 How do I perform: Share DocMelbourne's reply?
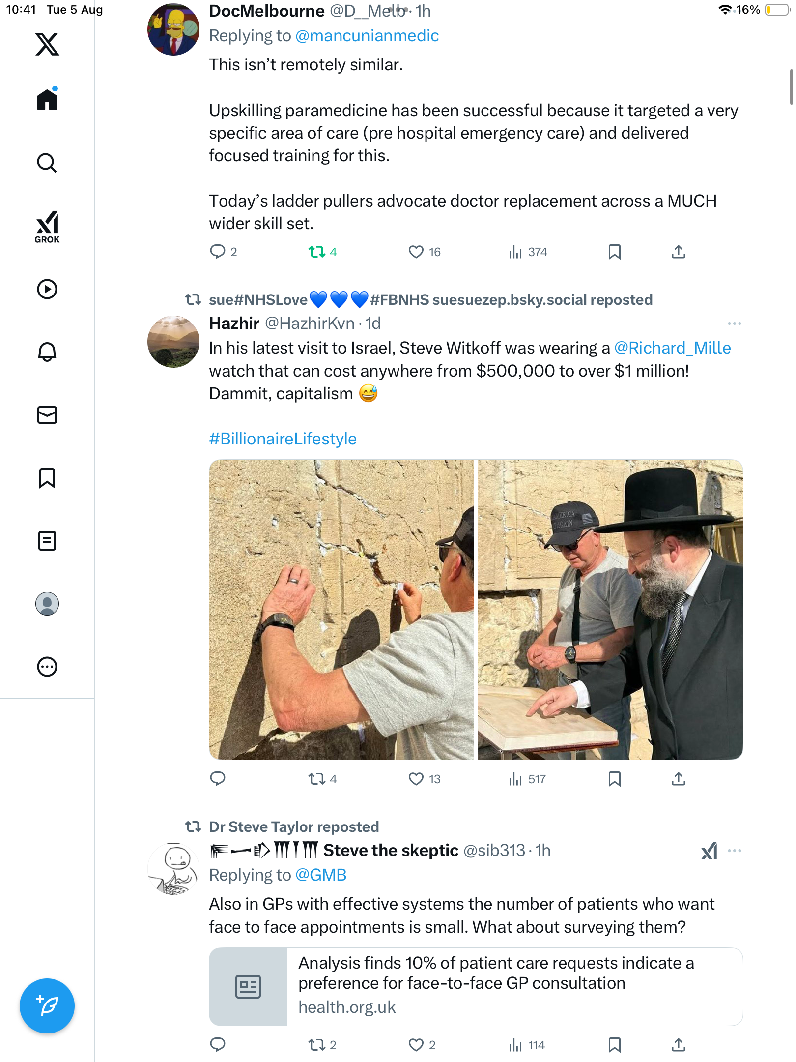click(x=678, y=252)
